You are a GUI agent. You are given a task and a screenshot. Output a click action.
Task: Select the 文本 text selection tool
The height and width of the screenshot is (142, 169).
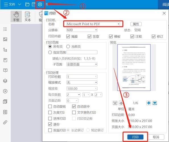pyautogui.click(x=28, y=16)
